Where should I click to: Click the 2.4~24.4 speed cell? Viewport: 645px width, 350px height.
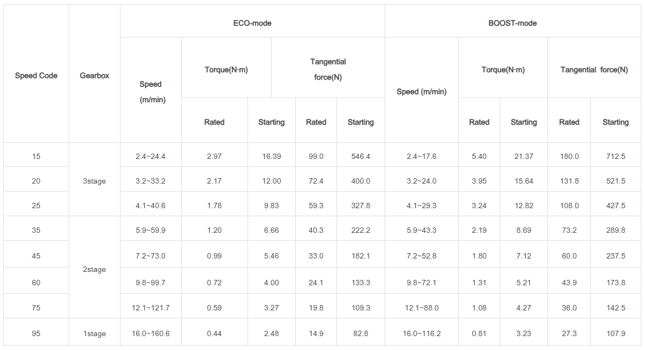click(151, 156)
